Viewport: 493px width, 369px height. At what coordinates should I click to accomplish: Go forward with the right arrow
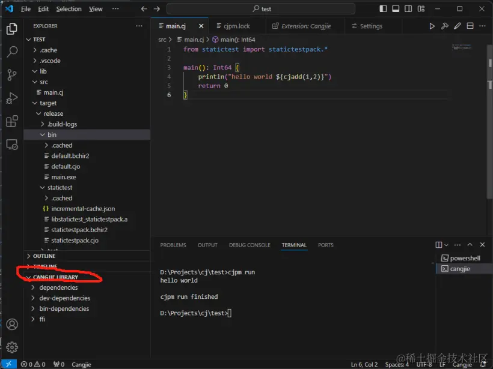point(156,9)
